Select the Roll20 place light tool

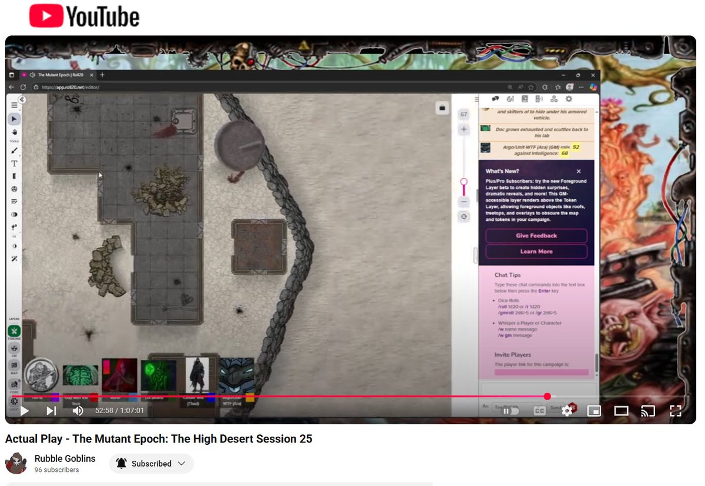(14, 227)
